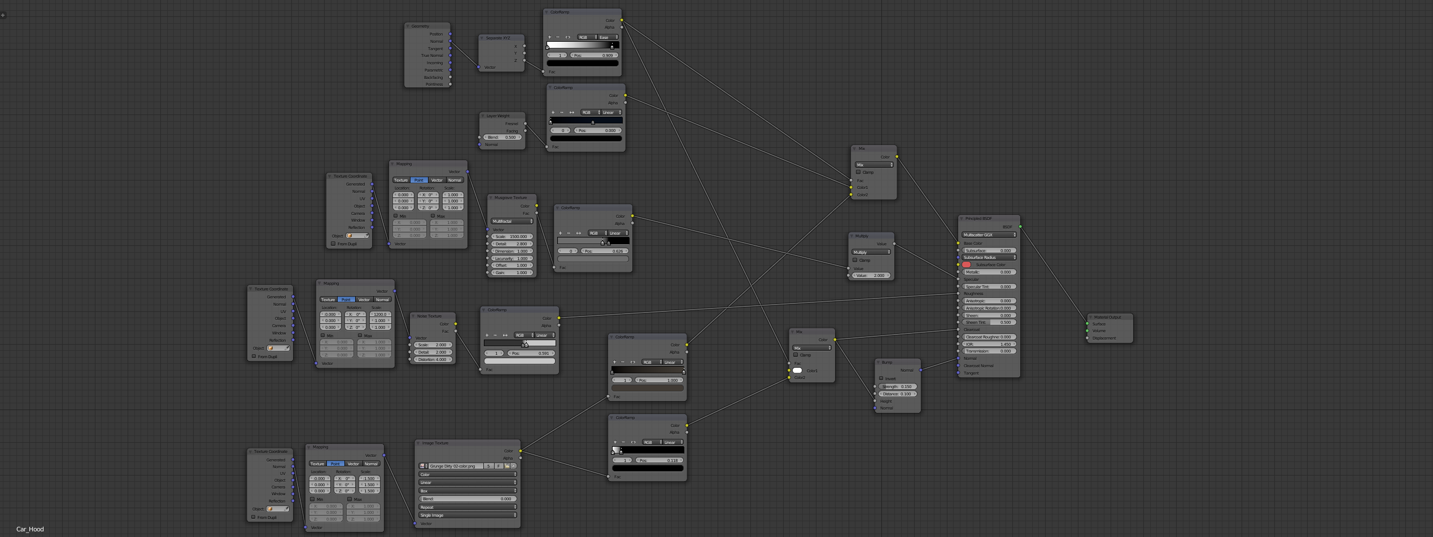Remove stop in ColorRamp with Pos 0.909
Image resolution: width=1433 pixels, height=537 pixels.
(x=558, y=37)
